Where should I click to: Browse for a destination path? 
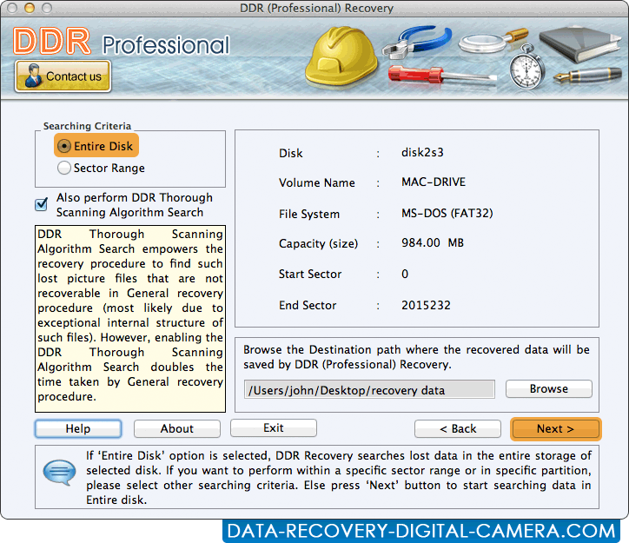click(549, 388)
